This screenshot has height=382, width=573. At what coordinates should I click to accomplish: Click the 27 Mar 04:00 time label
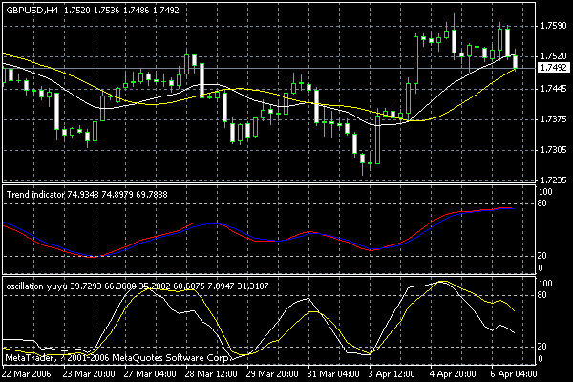150,374
